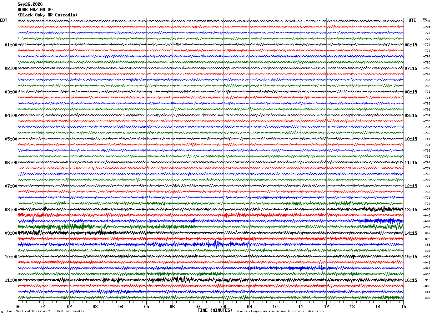Viewport: 432px width, 316px height.
Task: Click the TIME (MINUTES) axis title
Action: click(215, 310)
